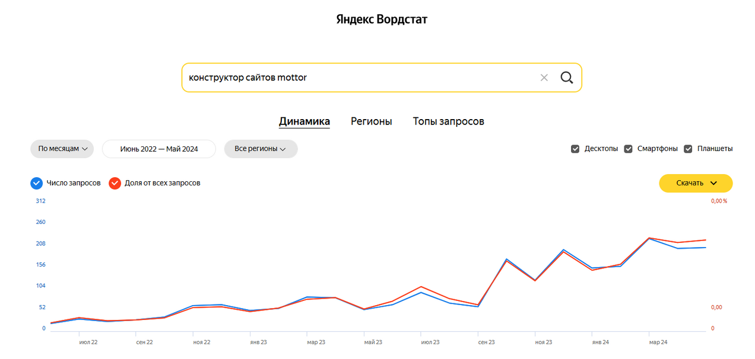
Task: Click the июл 23 axis label
Action: click(430, 342)
